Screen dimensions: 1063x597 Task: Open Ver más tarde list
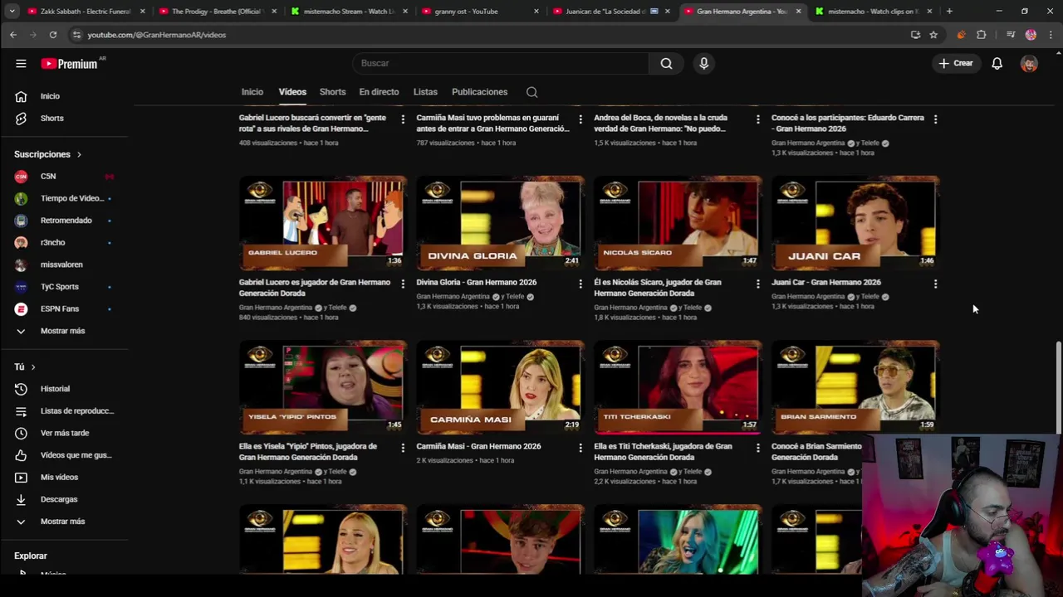coord(65,433)
